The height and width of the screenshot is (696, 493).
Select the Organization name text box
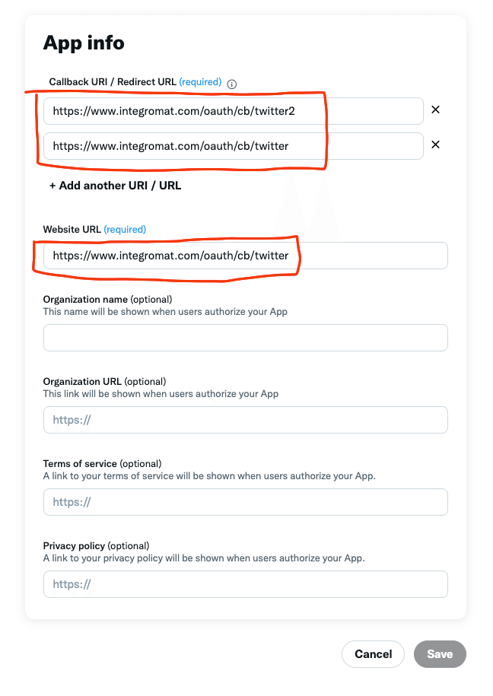coord(245,338)
